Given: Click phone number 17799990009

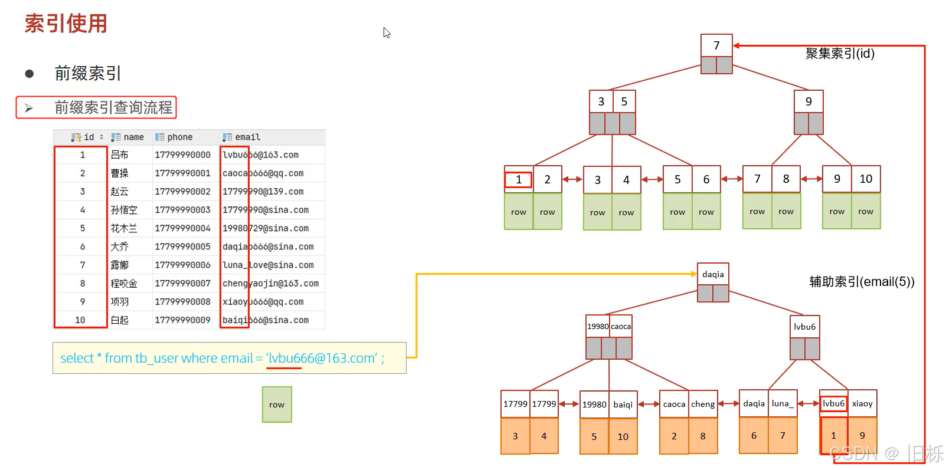Looking at the screenshot, I should coord(182,320).
